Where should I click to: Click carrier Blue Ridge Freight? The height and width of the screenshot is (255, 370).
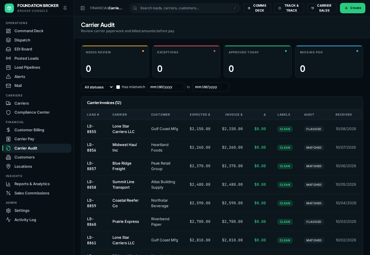[122, 166]
